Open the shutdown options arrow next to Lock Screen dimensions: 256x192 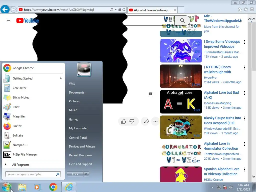[86, 174]
